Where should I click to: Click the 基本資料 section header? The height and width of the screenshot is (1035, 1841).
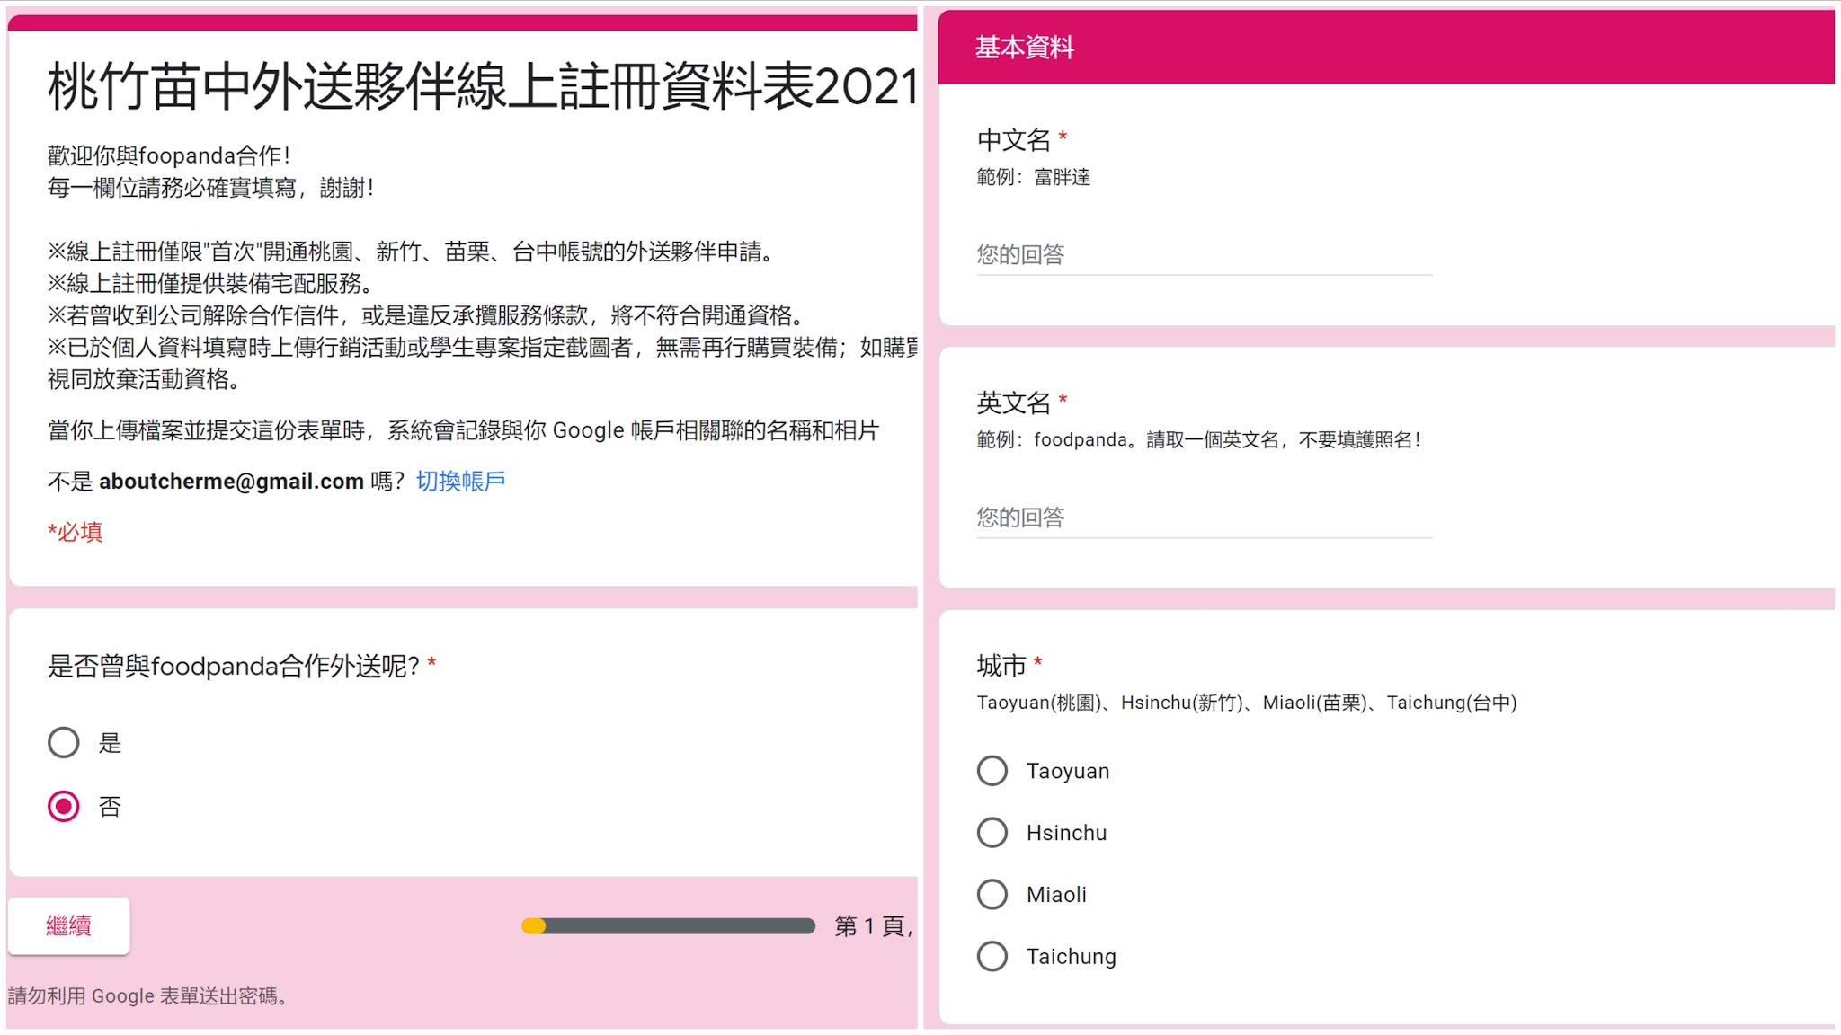tap(1025, 48)
